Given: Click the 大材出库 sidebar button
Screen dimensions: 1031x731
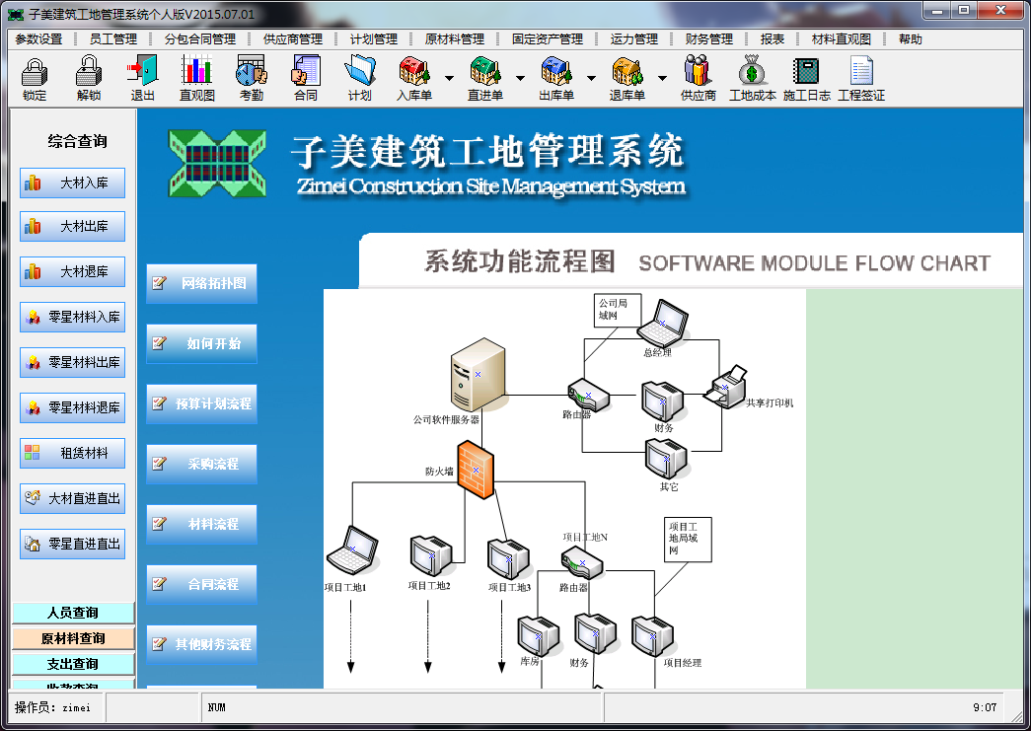Looking at the screenshot, I should coord(72,226).
